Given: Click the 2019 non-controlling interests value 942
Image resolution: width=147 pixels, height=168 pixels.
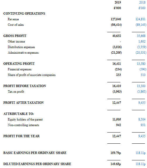Looking at the screenshot, I should point(118,125).
